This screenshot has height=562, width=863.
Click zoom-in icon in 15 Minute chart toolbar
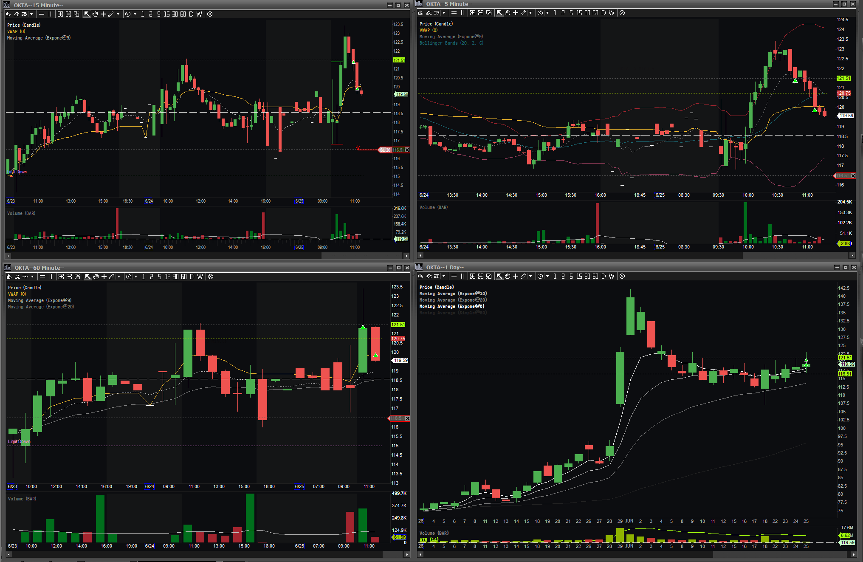point(60,14)
